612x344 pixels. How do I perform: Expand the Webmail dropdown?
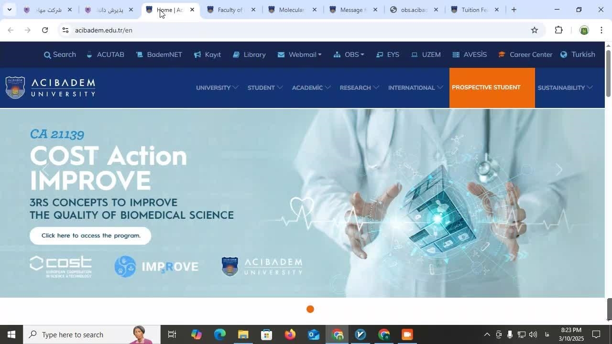coord(300,54)
